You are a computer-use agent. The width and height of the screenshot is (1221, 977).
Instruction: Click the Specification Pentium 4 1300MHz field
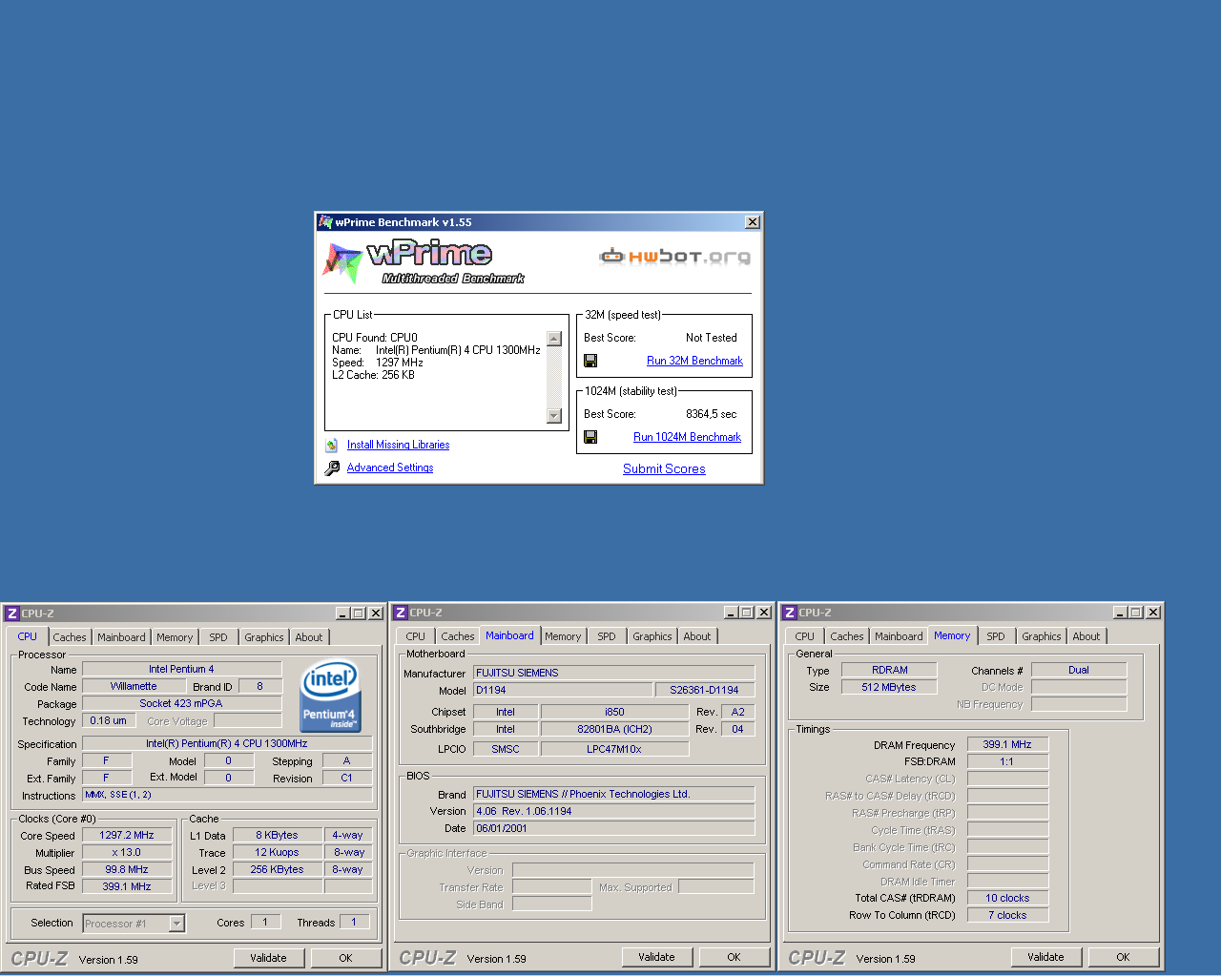tap(227, 743)
